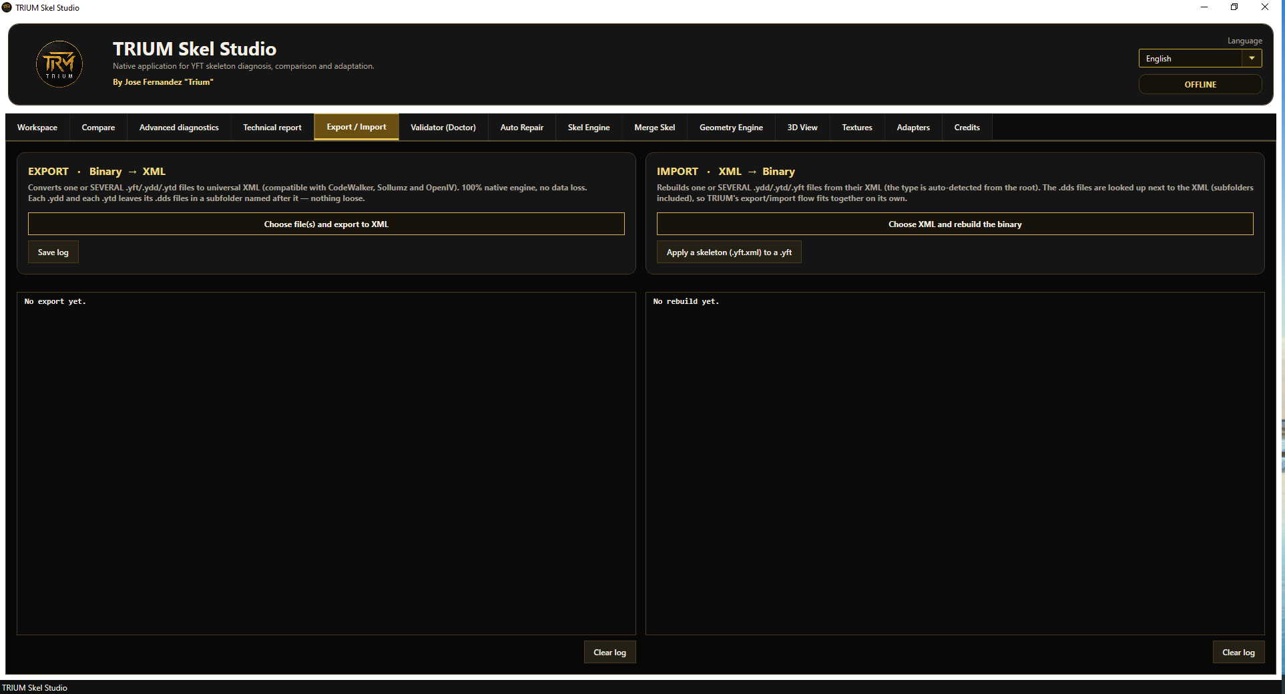The width and height of the screenshot is (1285, 694).
Task: Open the Auto Repair tab
Action: tap(522, 127)
